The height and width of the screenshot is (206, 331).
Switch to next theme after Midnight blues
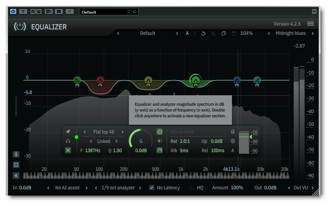[x=313, y=33]
